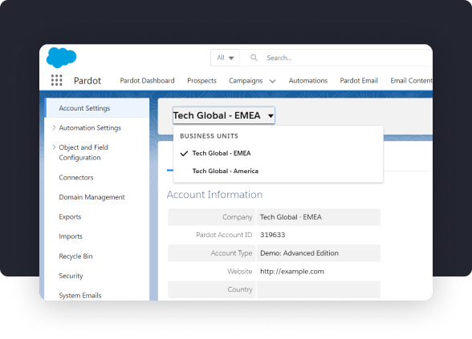Click the Salesforce cloud logo
Viewport: 472px width, 339px height.
pos(61,58)
